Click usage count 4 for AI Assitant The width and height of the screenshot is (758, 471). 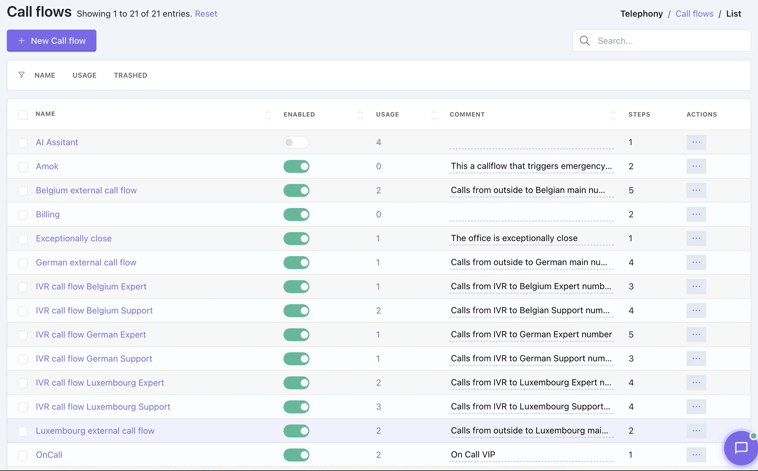(x=378, y=142)
